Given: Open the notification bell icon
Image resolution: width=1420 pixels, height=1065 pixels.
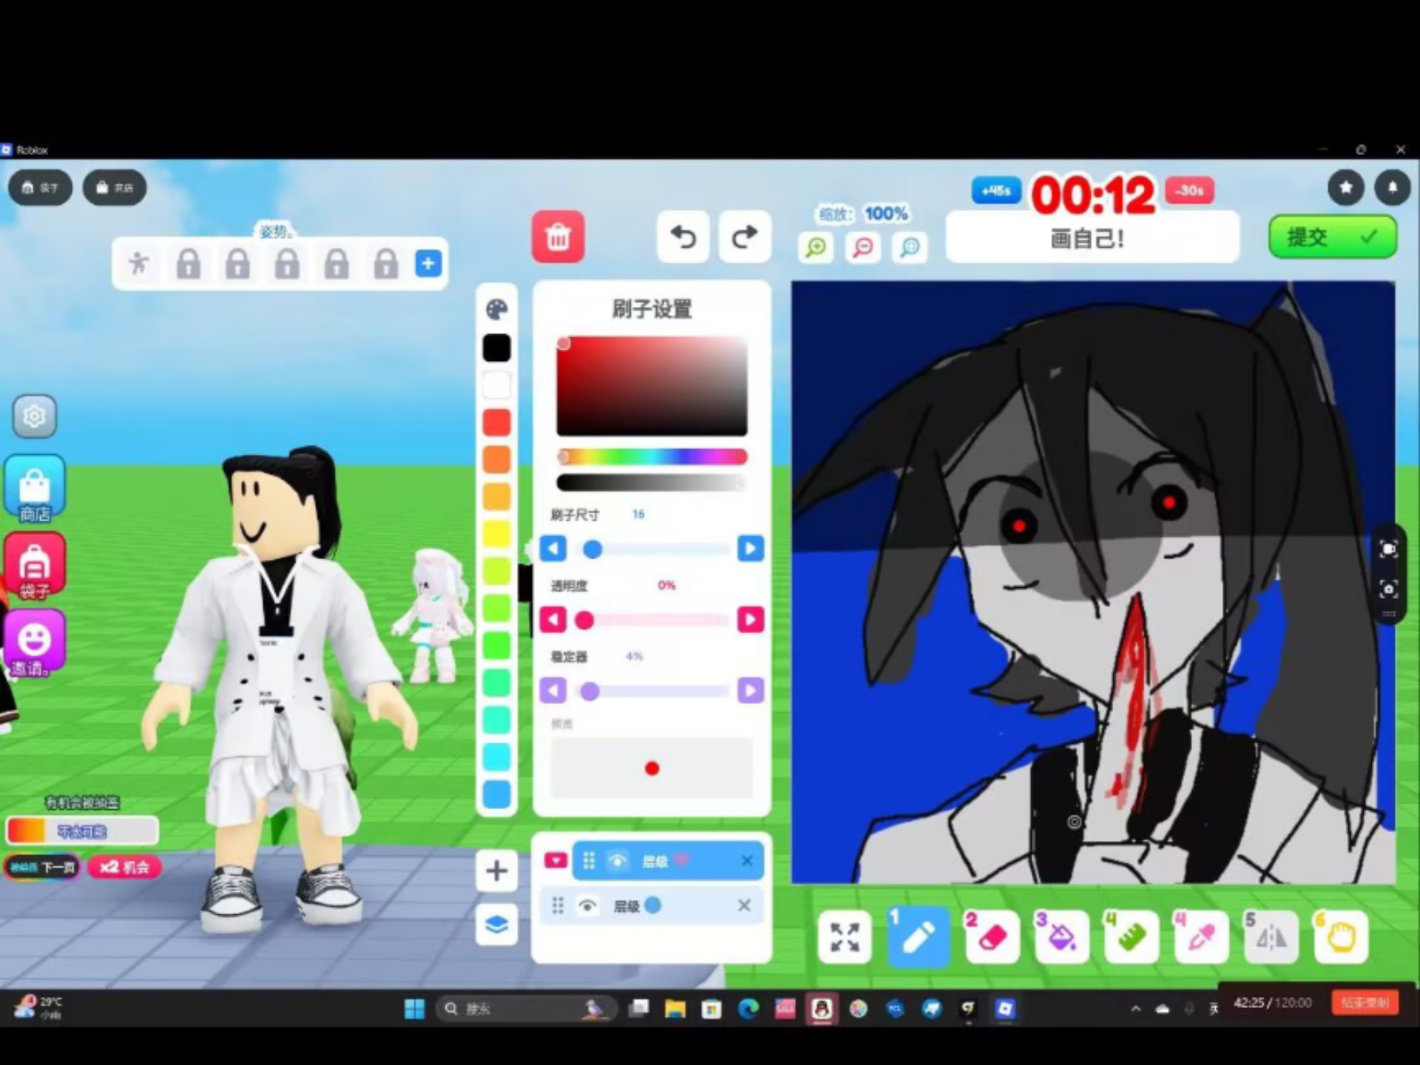Looking at the screenshot, I should coord(1393,188).
